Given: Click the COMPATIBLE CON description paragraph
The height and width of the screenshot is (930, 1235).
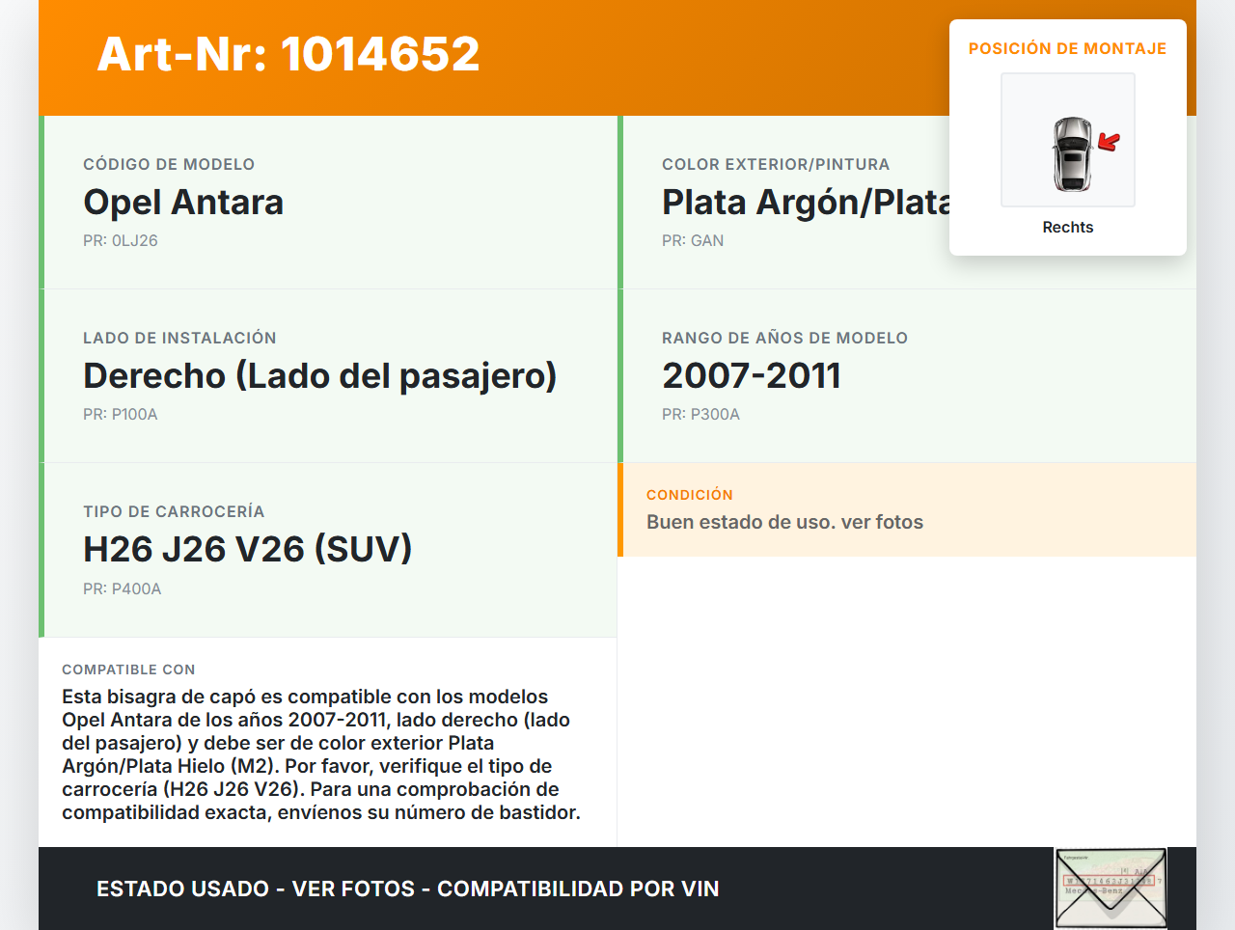Looking at the screenshot, I should click(321, 754).
